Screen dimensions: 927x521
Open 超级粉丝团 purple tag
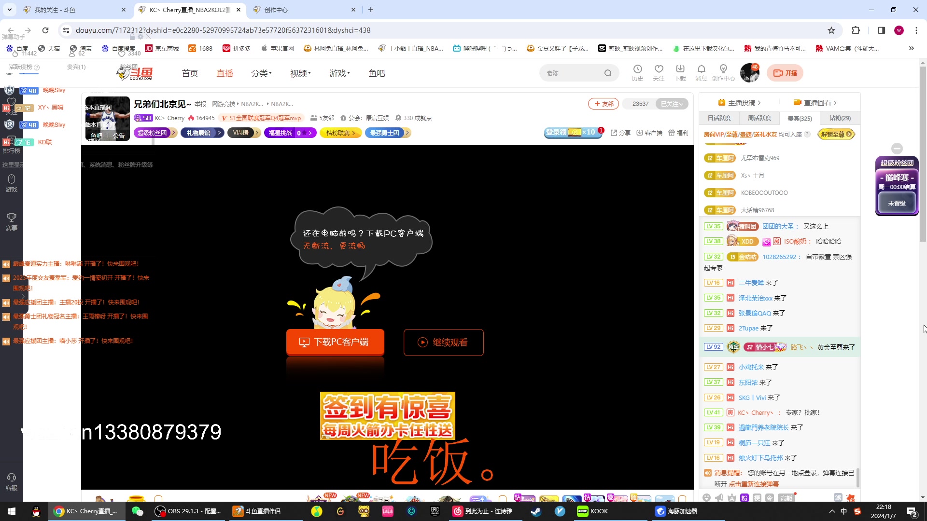point(155,133)
